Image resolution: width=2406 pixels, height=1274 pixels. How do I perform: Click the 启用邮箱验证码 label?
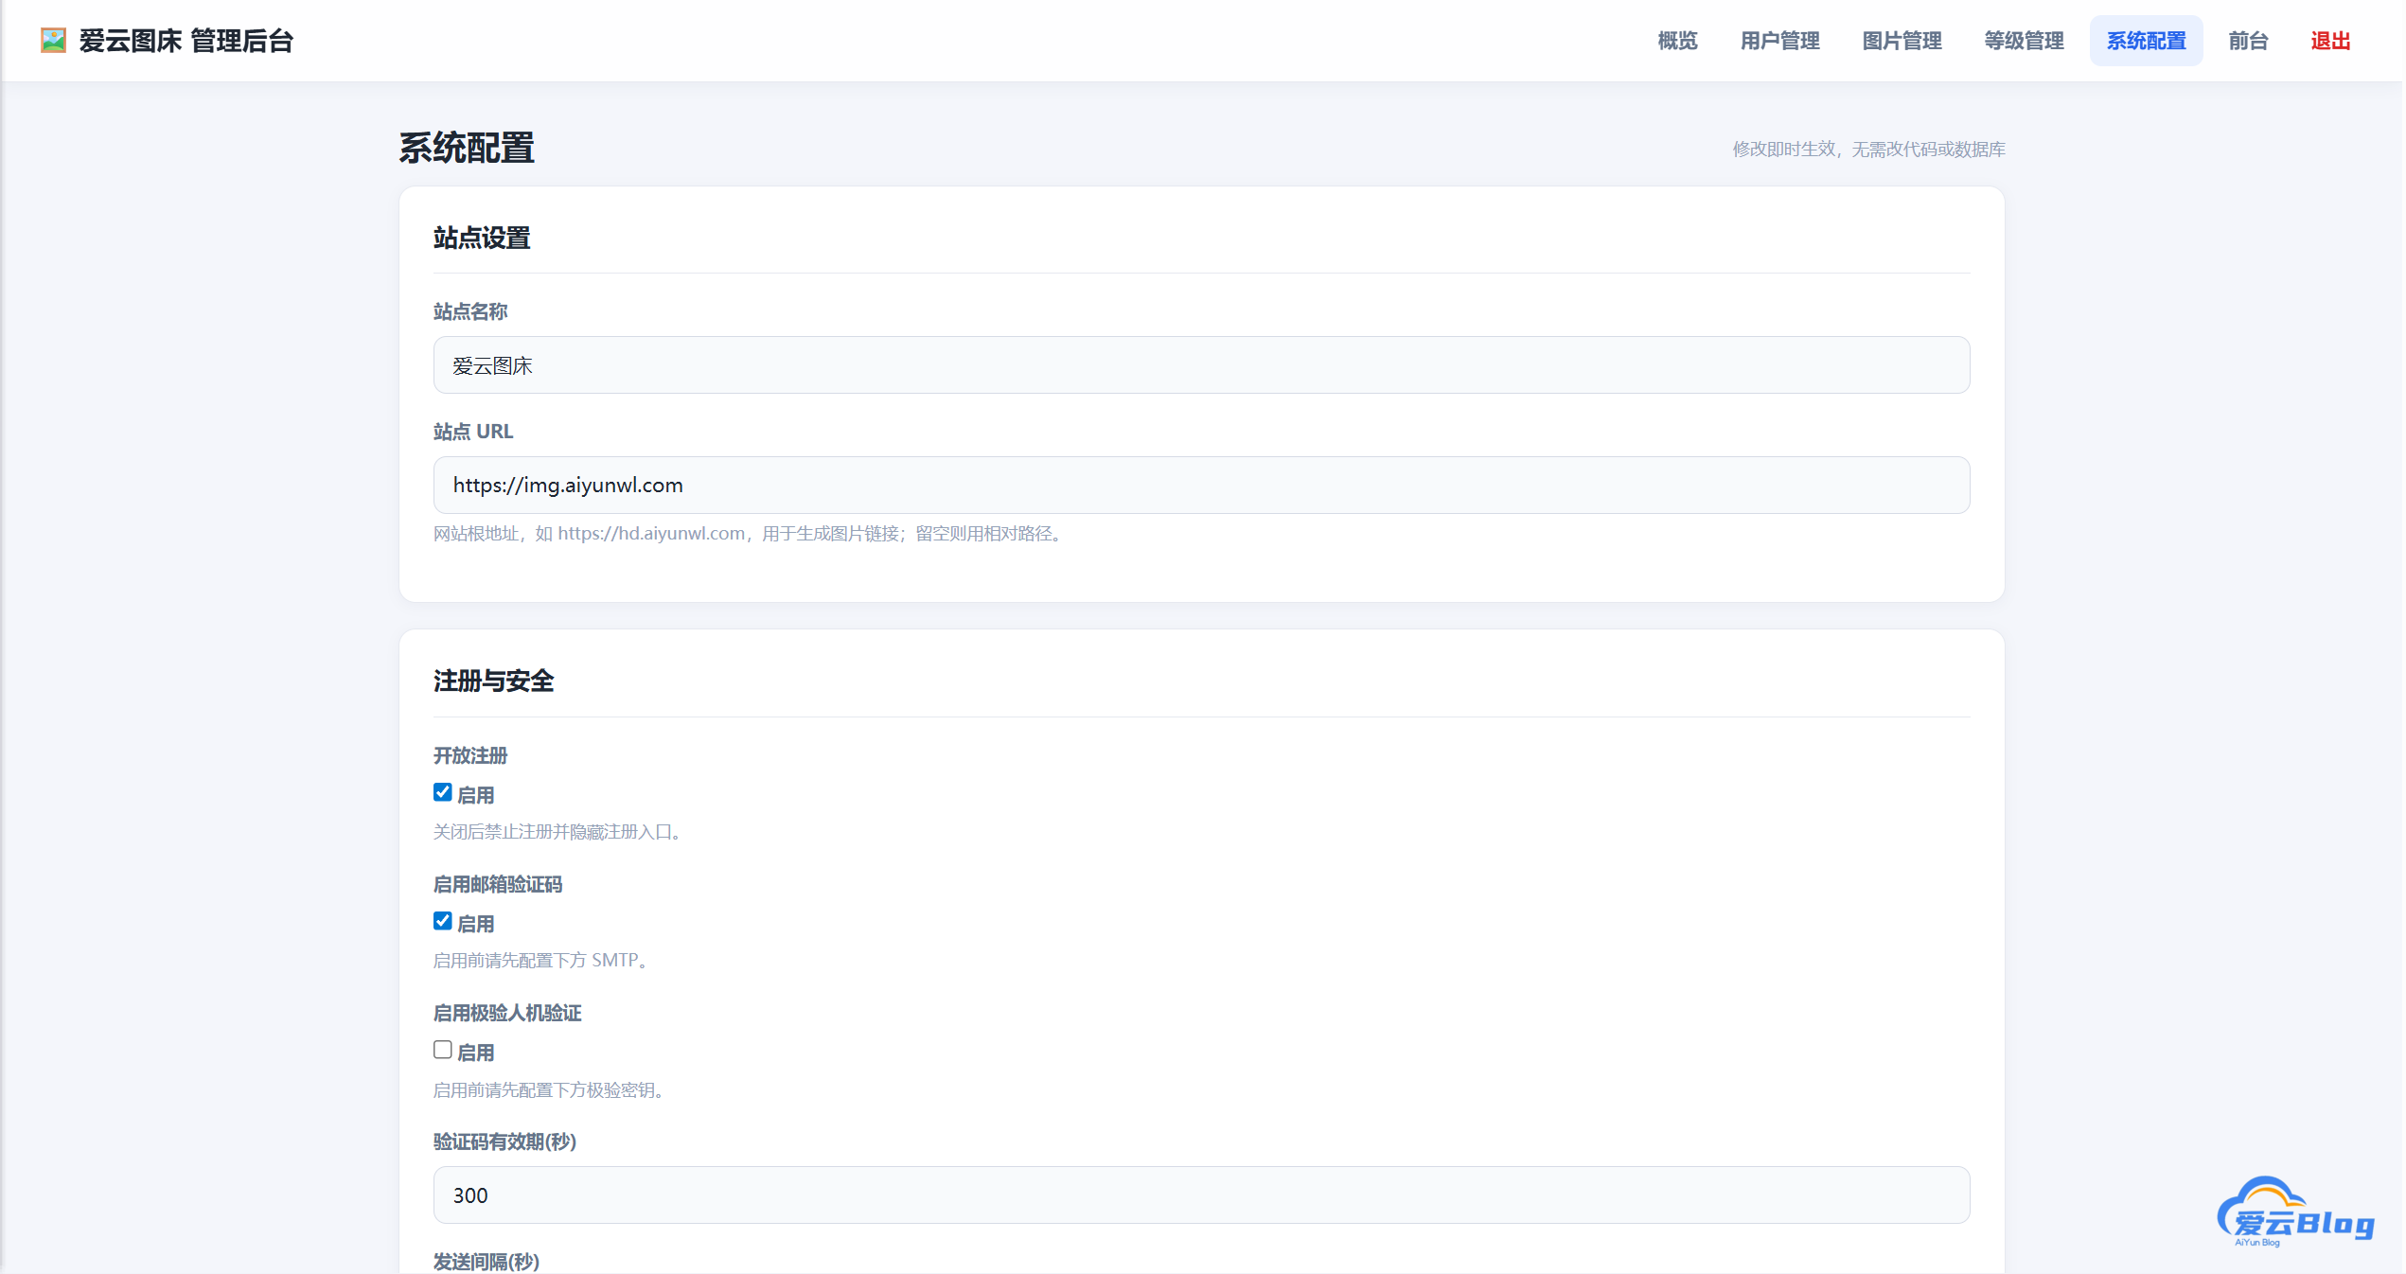pyautogui.click(x=498, y=884)
